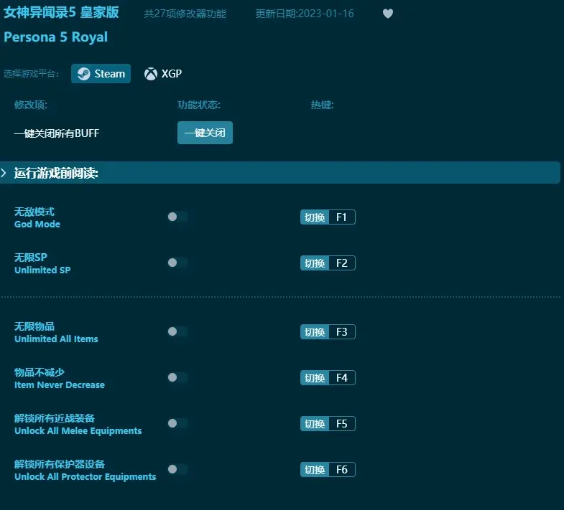This screenshot has height=510, width=564.
Task: Click the F6 hotkey switch button
Action: 328,470
